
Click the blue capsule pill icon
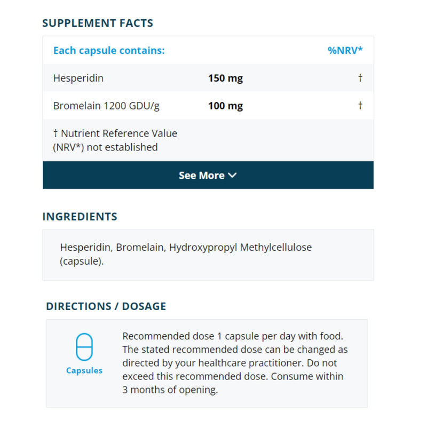(x=84, y=346)
